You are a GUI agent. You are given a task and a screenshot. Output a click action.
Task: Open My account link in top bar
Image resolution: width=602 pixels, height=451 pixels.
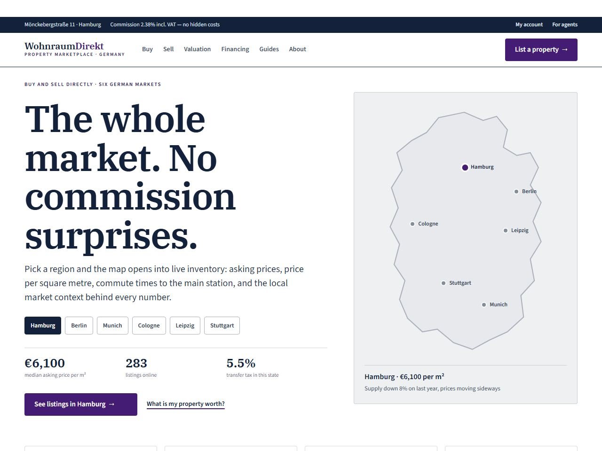(529, 25)
